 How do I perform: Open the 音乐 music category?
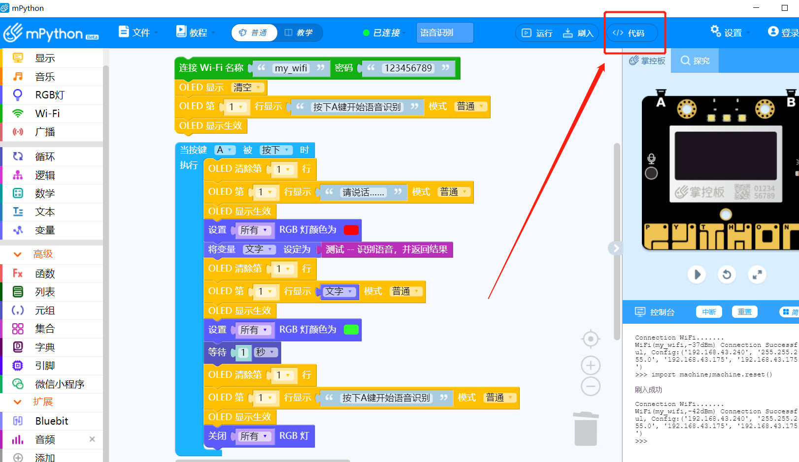pos(52,77)
